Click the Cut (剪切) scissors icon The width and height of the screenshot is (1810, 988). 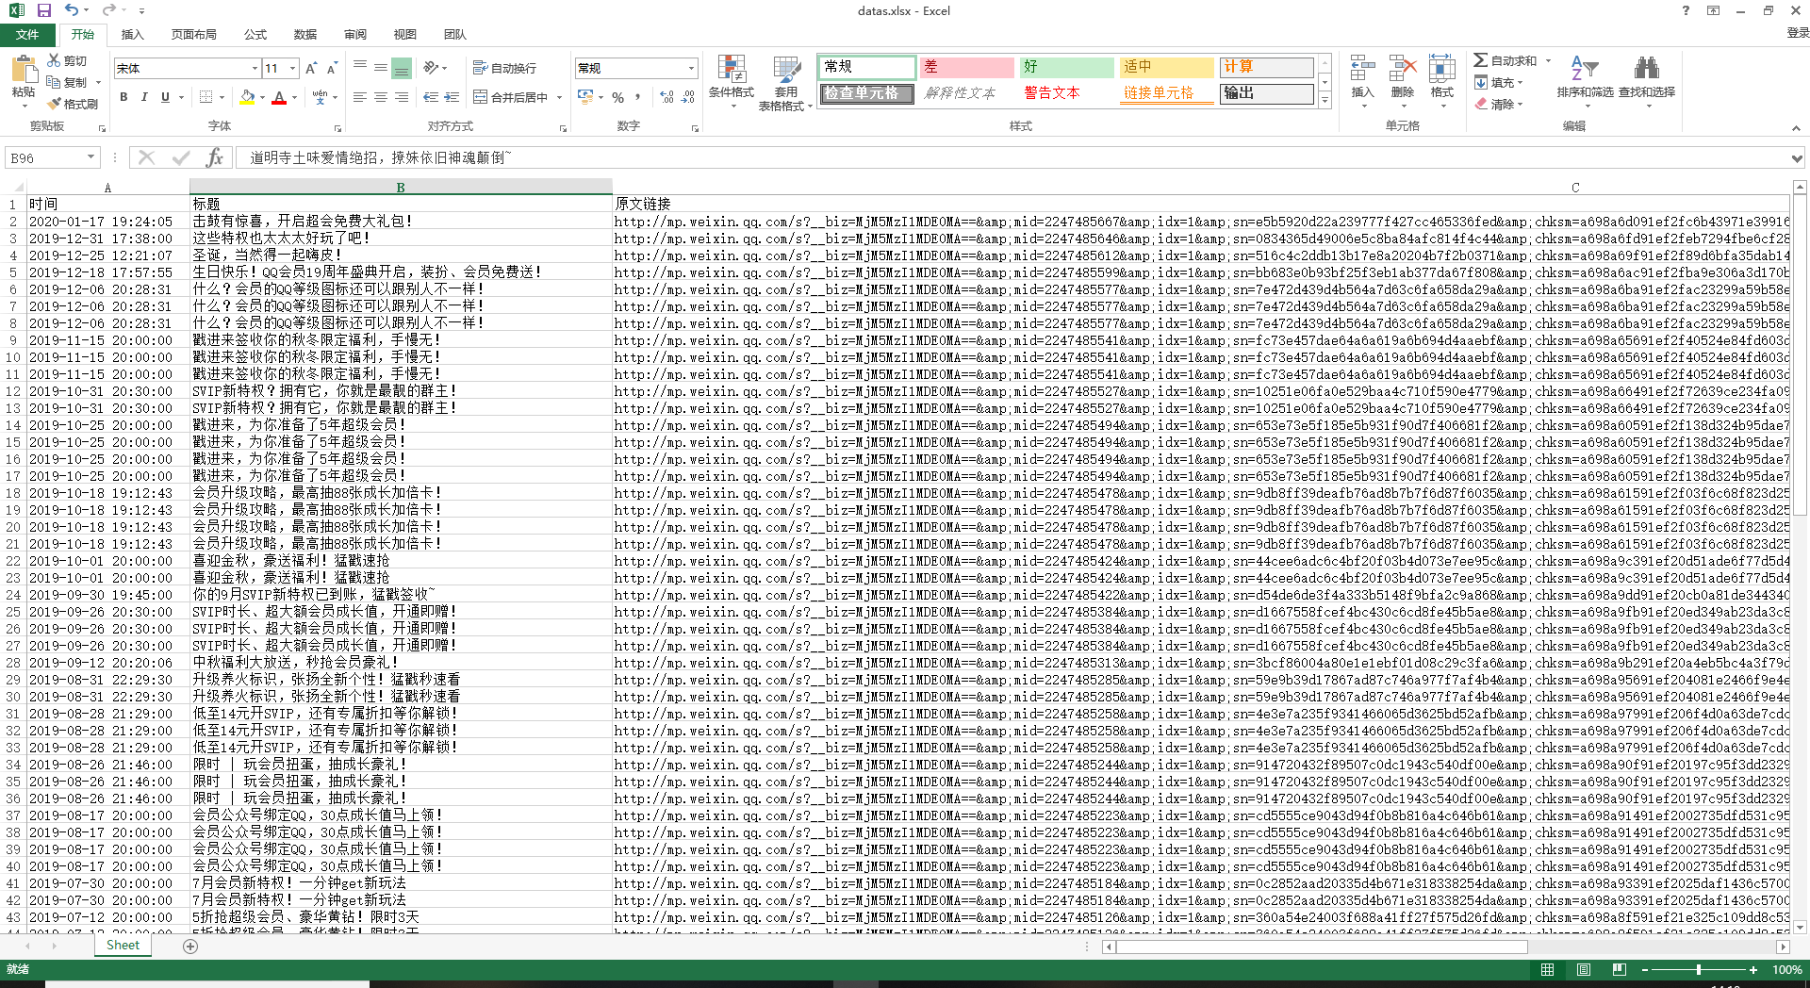click(55, 60)
